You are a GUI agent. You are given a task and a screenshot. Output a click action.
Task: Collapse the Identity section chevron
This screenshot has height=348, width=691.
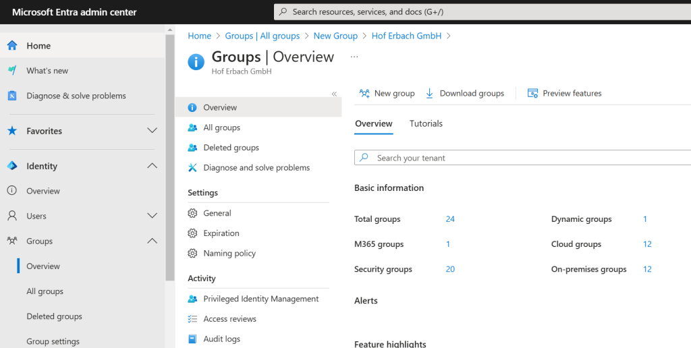(x=152, y=166)
